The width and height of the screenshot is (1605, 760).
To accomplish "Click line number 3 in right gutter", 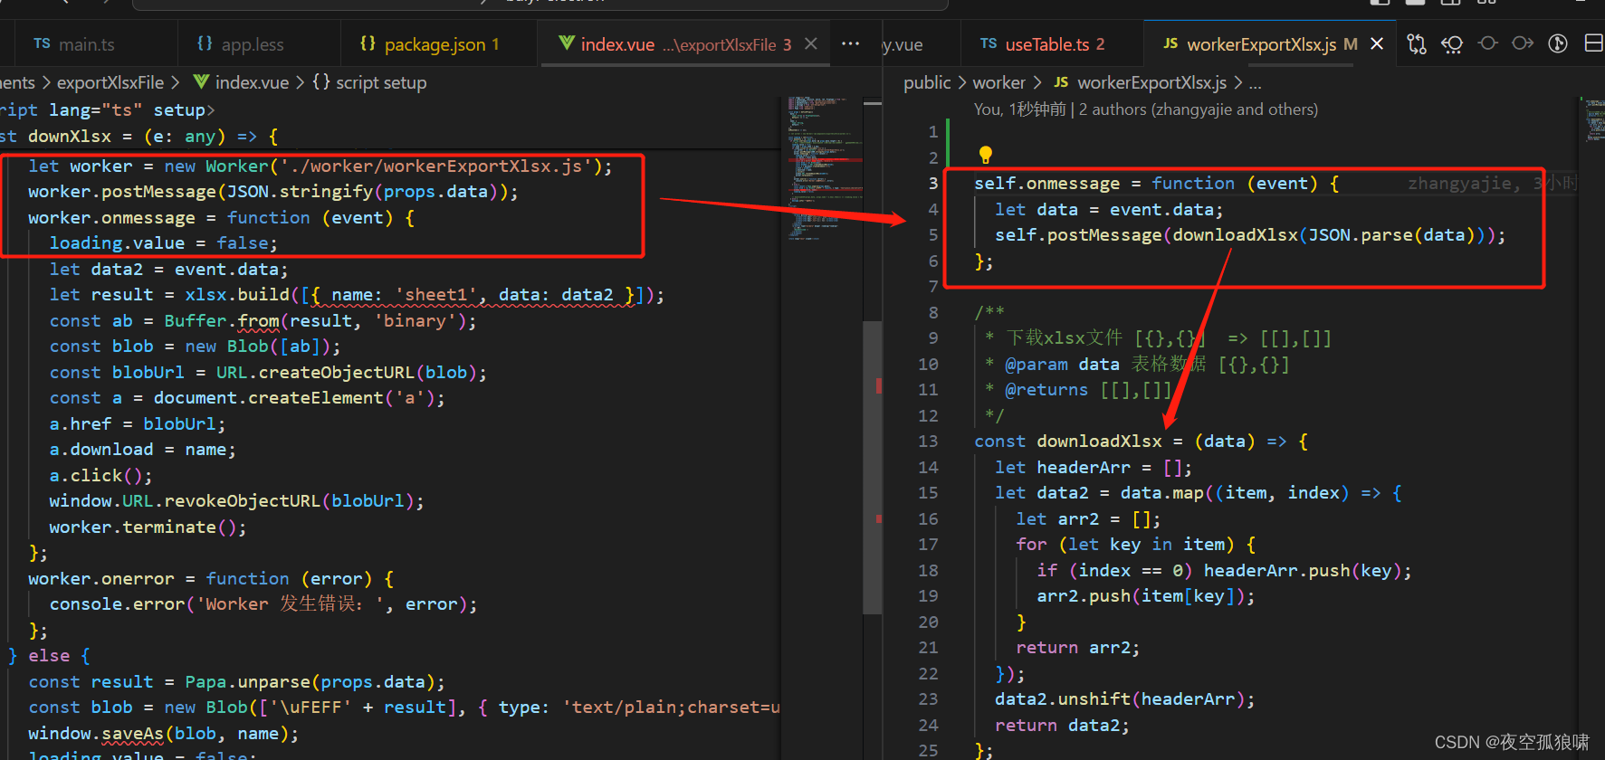I will coord(932,184).
